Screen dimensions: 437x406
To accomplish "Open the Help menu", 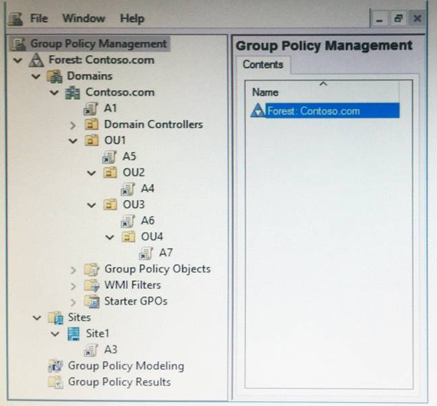I will tap(132, 18).
